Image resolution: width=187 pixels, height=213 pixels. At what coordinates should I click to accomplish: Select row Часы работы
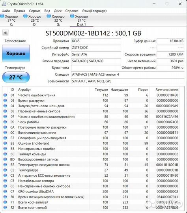pos(91,122)
